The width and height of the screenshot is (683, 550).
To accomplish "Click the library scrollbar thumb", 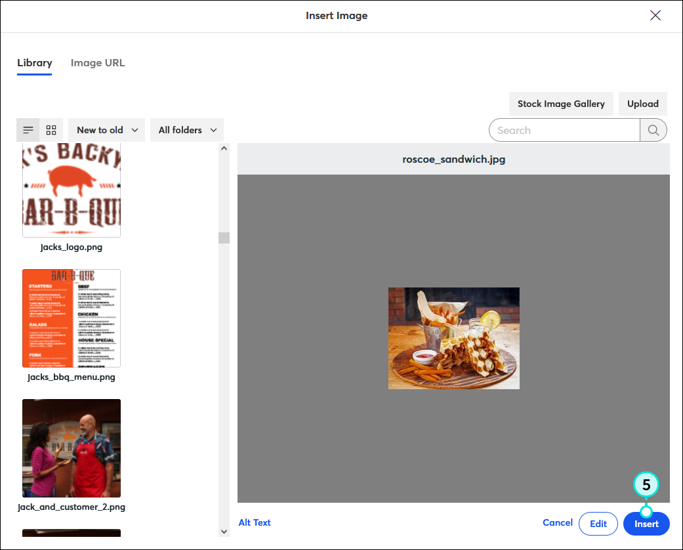I will click(224, 237).
